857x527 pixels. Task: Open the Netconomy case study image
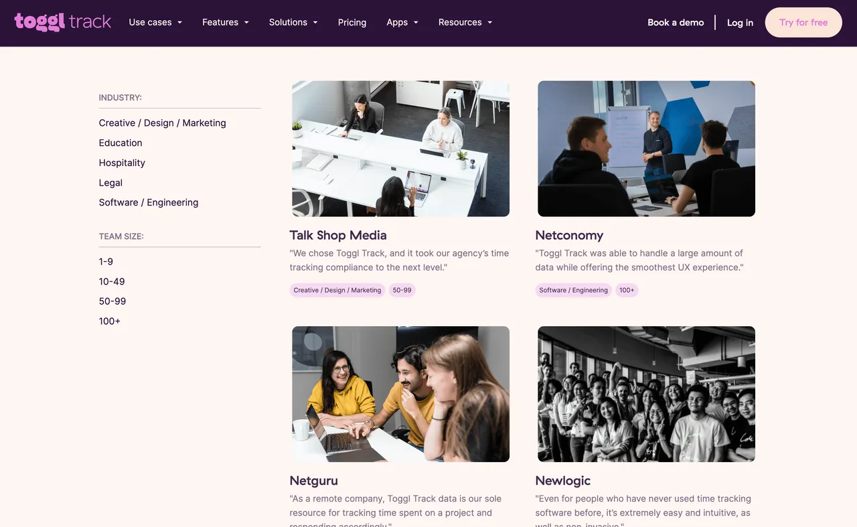(x=646, y=149)
